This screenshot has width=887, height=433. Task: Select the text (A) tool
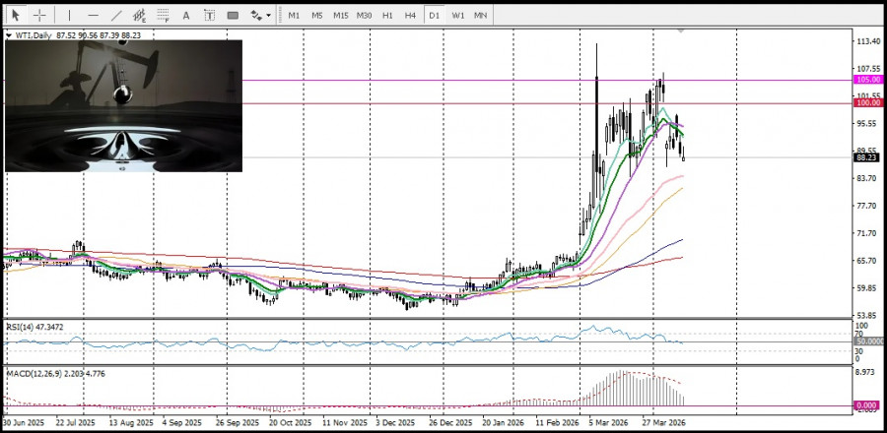pyautogui.click(x=185, y=15)
